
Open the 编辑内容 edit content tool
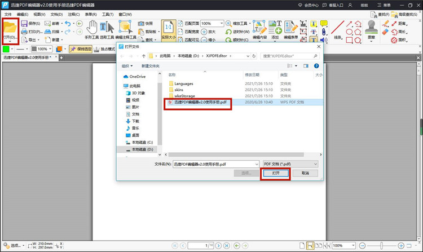(259, 30)
